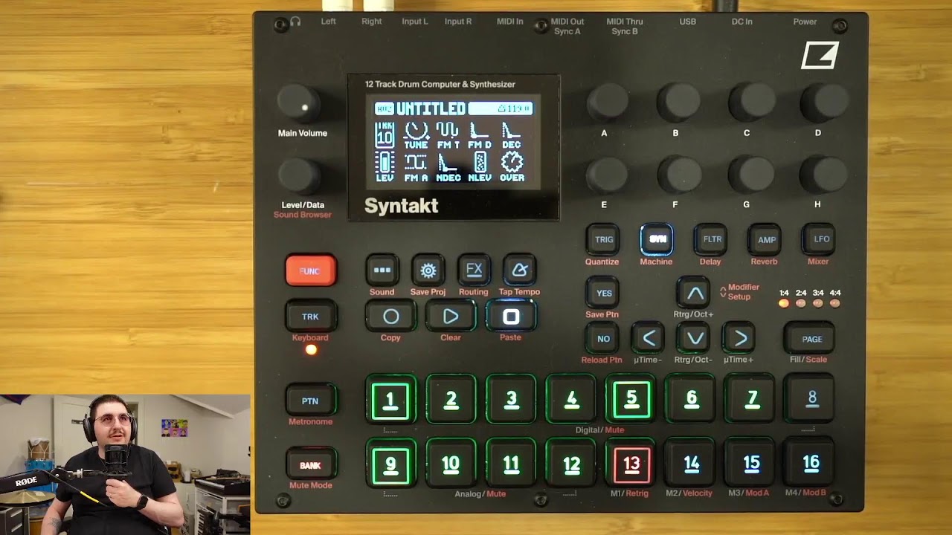Image resolution: width=952 pixels, height=535 pixels.
Task: Click data knob D
Action: tap(823, 103)
